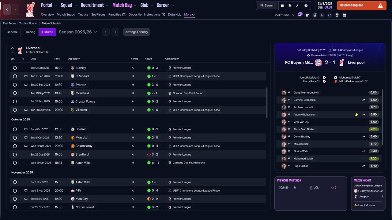This screenshot has height=220, width=392.
Task: Click the substitution icon for Dominik Szoboszlai
Action: tap(364, 100)
